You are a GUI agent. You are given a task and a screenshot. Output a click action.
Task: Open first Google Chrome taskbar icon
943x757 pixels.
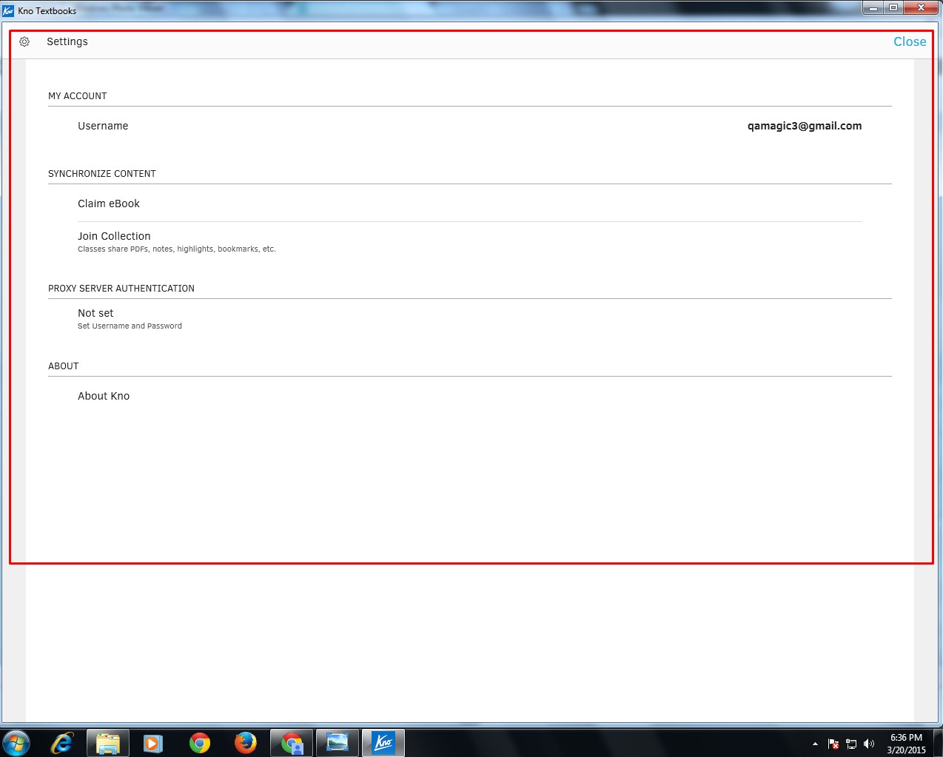200,742
